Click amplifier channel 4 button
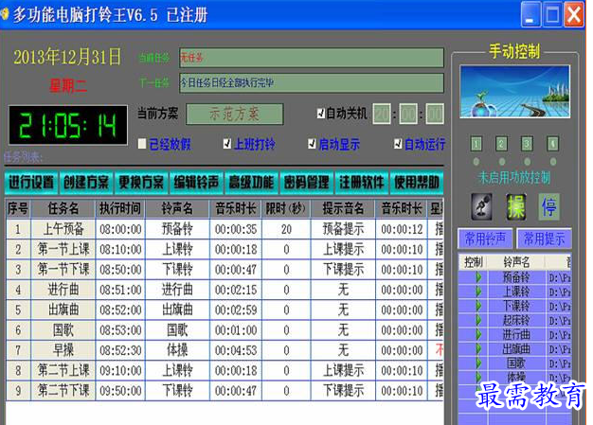This screenshot has height=425, width=593. 552,144
